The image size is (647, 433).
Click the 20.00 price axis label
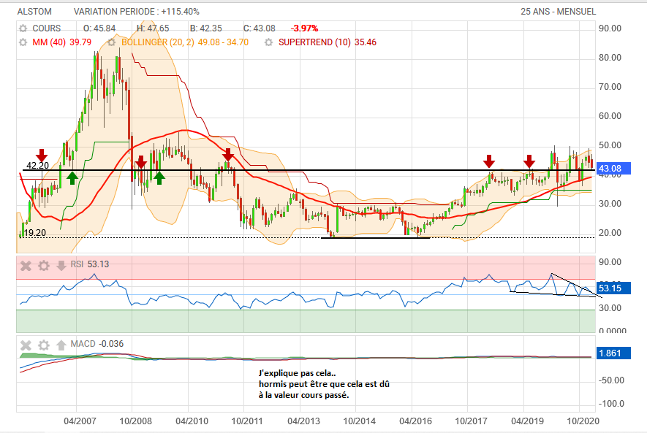click(610, 233)
